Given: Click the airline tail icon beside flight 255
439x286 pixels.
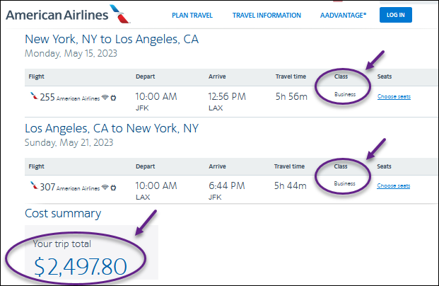Looking at the screenshot, I should click(x=34, y=96).
